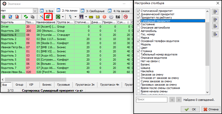Enable the Гос. номер column checkbox
Image resolution: width=222 pixels, height=114 pixels.
coord(139,34)
